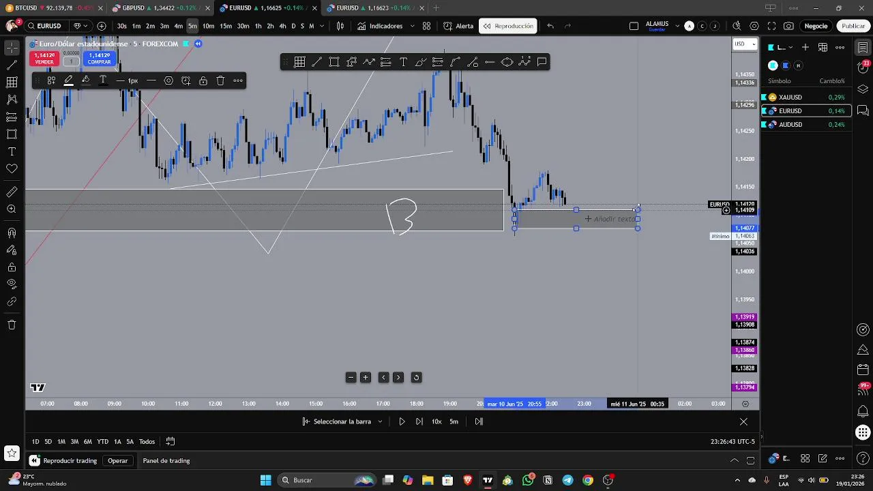Open the watchlist name dropdown
The image size is (873, 491).
click(782, 47)
